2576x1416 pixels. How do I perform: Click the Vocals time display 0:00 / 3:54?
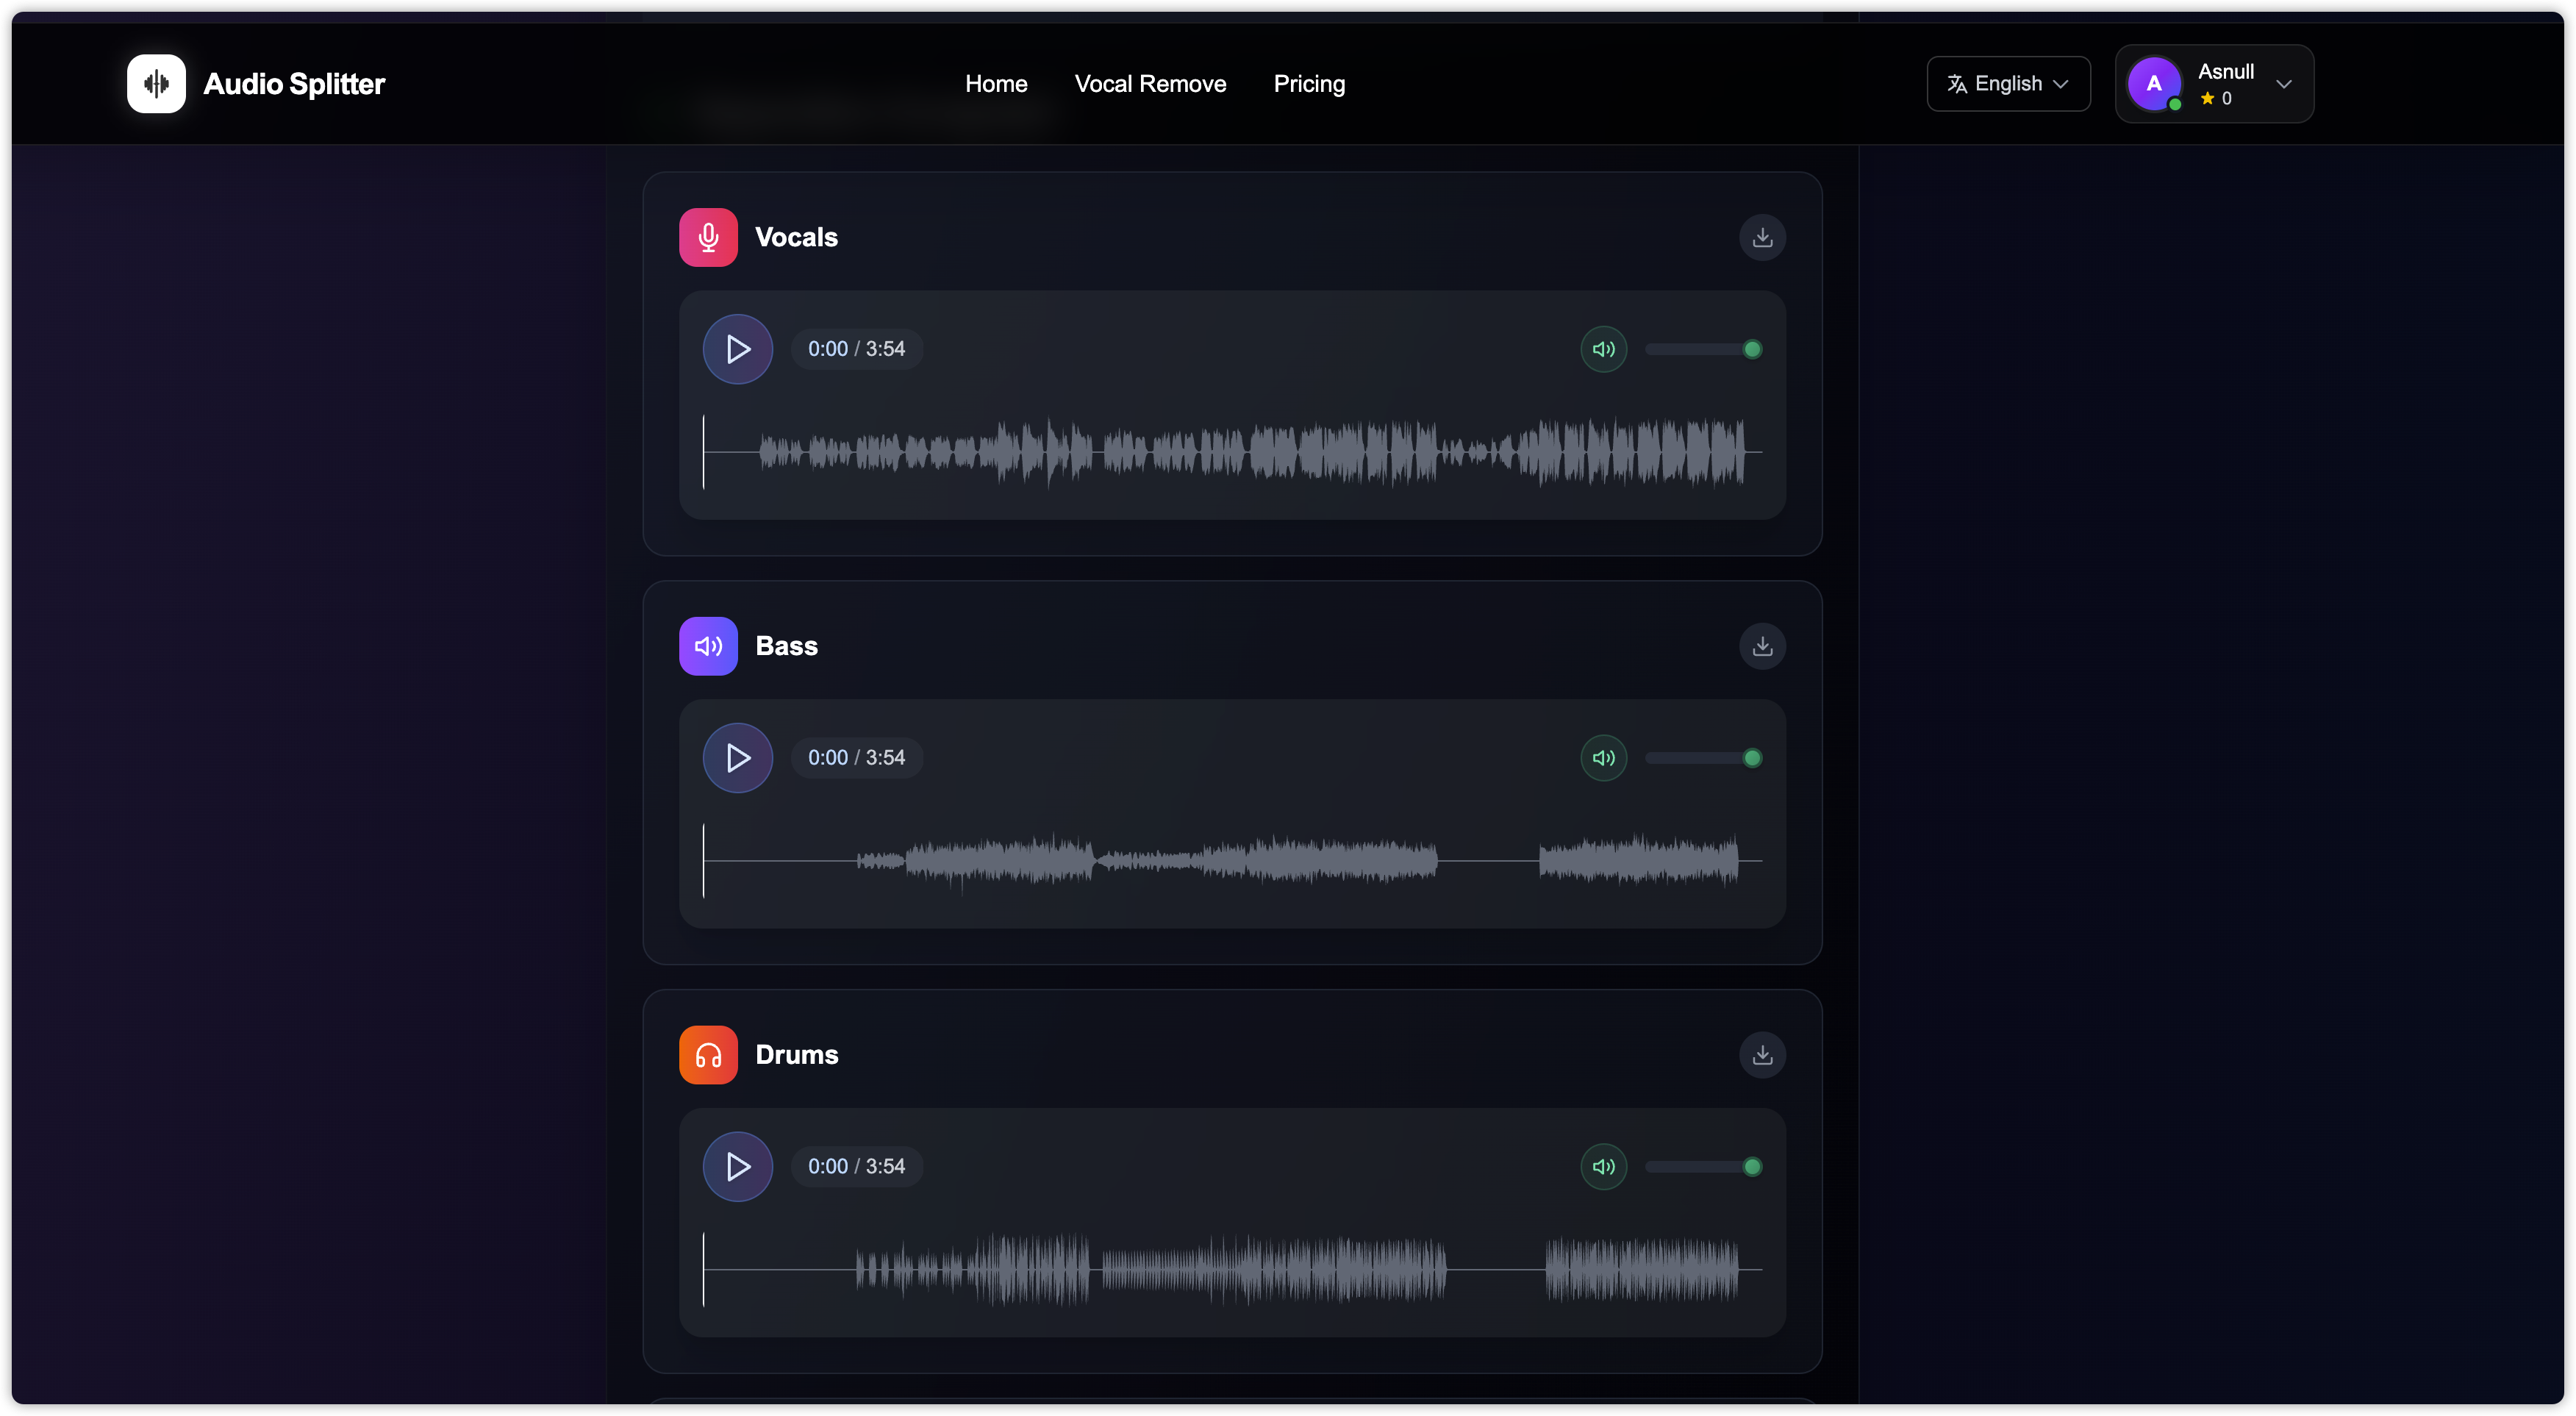(856, 349)
